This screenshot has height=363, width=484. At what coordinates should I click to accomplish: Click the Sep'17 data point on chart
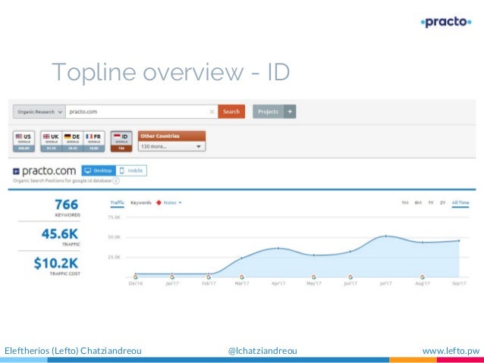tap(459, 240)
